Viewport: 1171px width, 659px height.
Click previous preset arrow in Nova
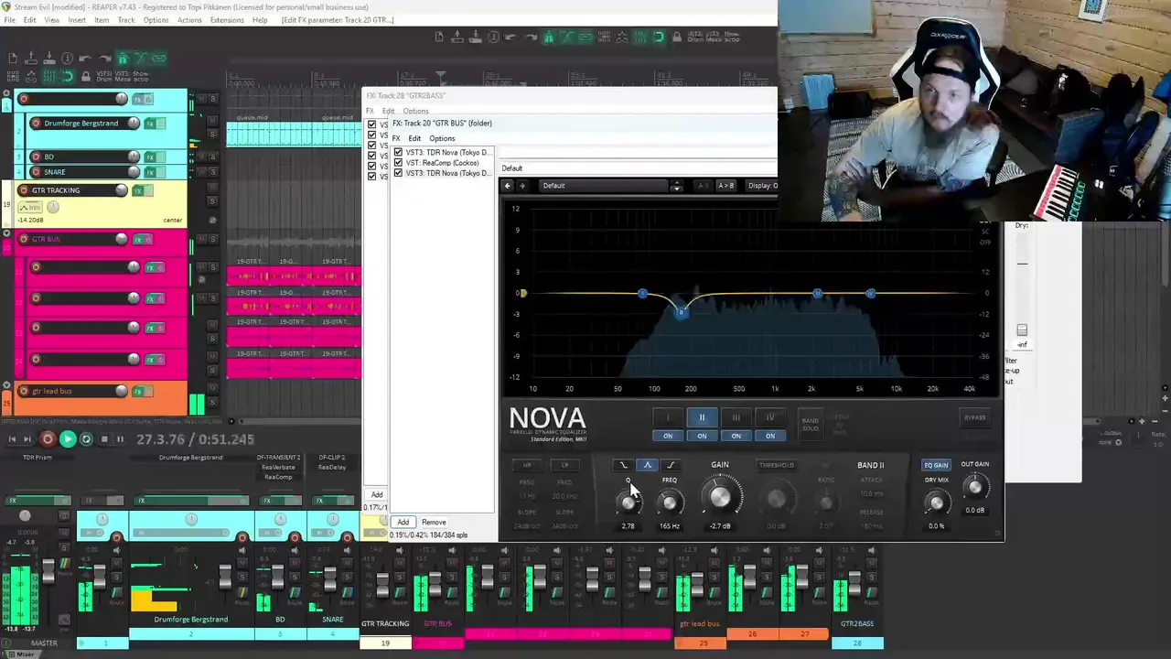[508, 186]
